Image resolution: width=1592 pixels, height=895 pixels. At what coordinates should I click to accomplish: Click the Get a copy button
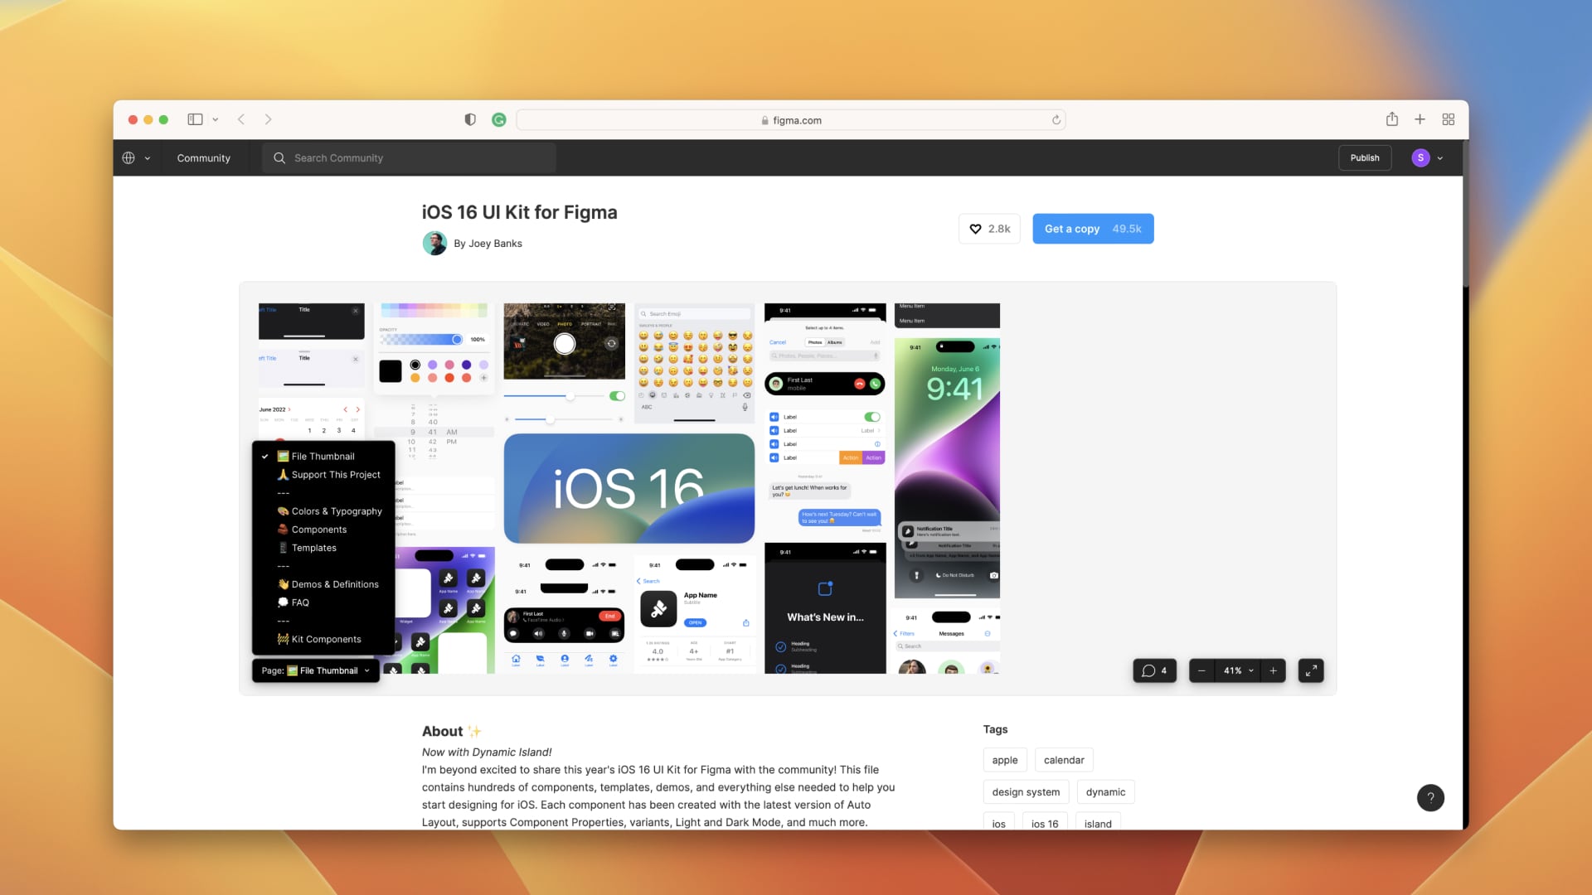click(x=1092, y=229)
